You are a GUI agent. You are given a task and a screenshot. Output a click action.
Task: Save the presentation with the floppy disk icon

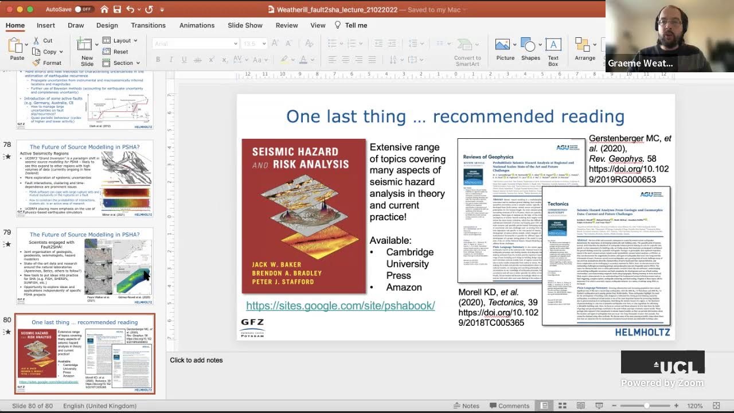click(x=118, y=9)
